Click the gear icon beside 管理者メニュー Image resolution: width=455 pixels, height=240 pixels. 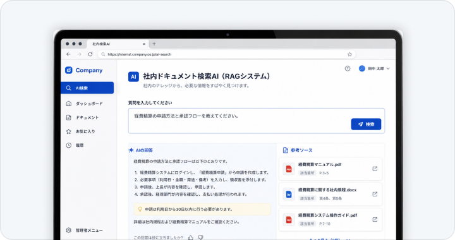68,230
